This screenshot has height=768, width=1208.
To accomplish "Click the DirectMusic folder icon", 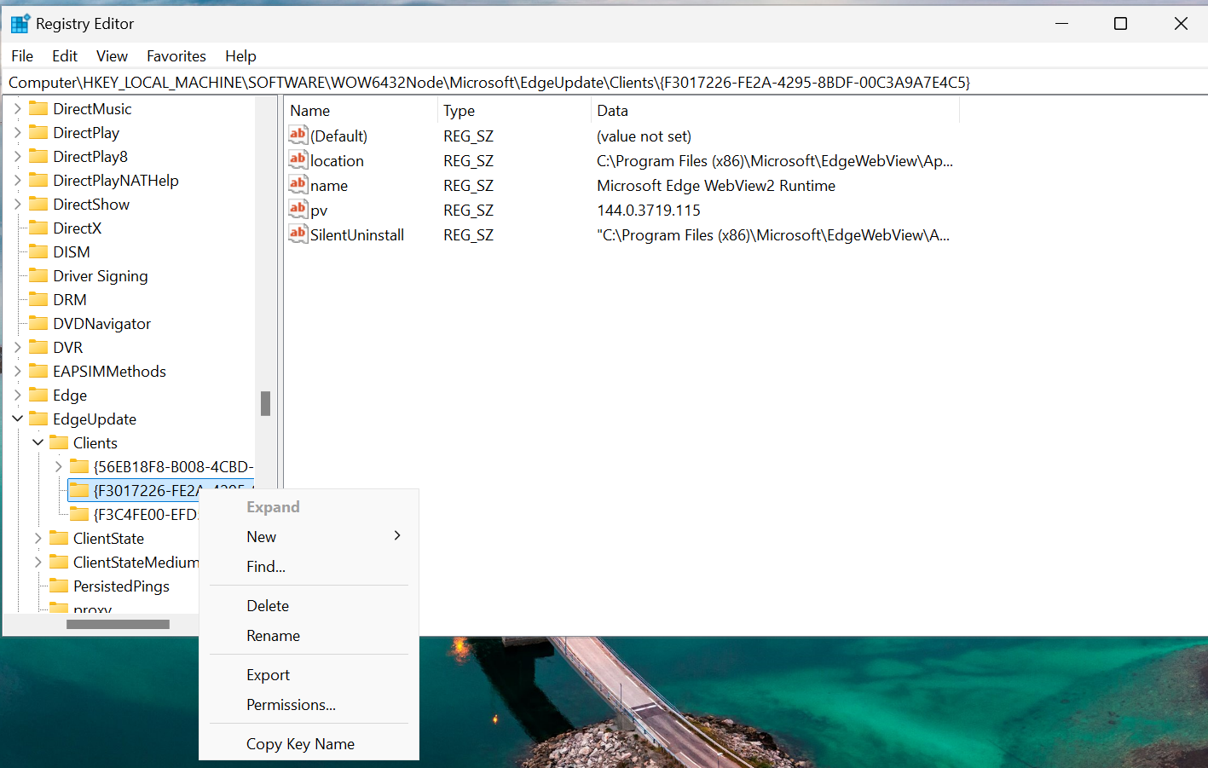I will [x=38, y=108].
